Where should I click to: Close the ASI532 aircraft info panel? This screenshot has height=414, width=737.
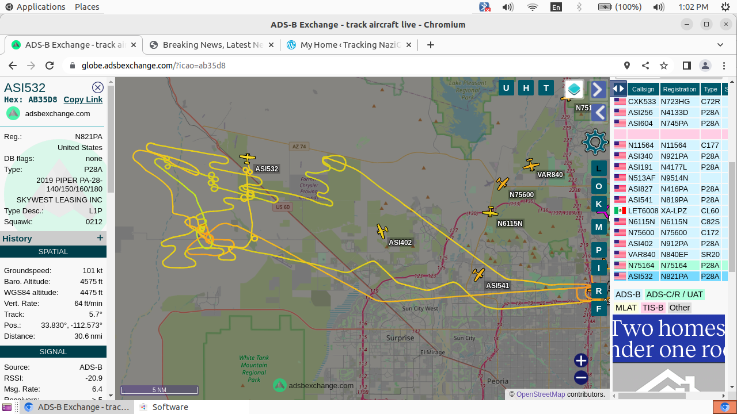(98, 87)
